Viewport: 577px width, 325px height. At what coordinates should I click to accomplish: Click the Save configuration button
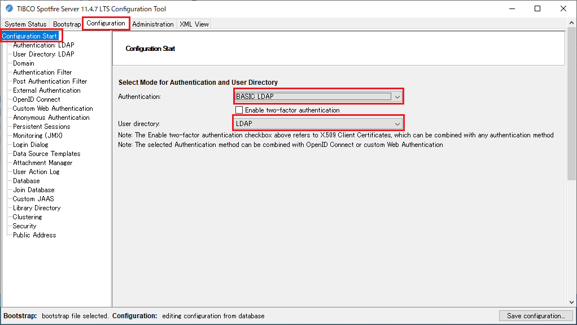pyautogui.click(x=536, y=316)
